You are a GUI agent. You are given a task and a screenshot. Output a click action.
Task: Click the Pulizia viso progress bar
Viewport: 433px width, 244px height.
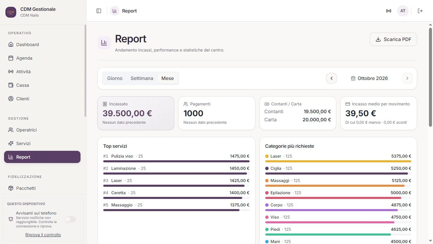(176, 161)
